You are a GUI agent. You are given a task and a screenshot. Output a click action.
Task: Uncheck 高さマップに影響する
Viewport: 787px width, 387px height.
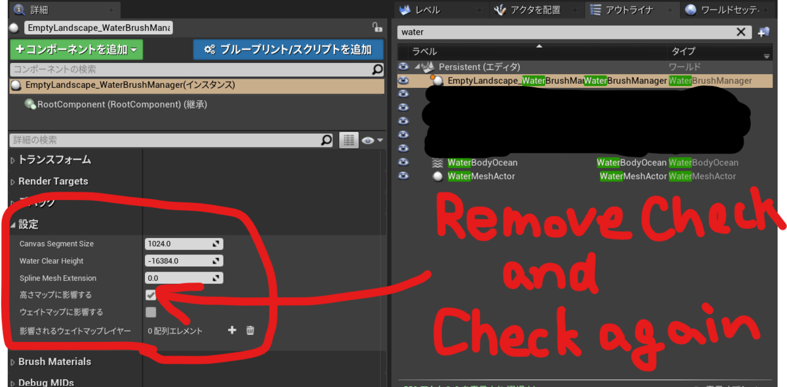[151, 295]
